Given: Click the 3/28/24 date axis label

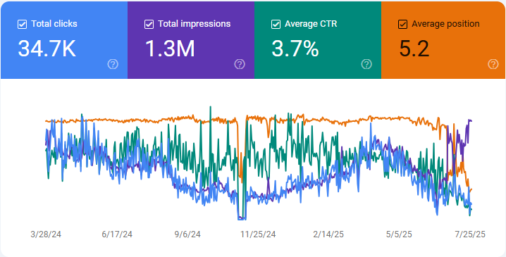Looking at the screenshot, I should 46,234.
